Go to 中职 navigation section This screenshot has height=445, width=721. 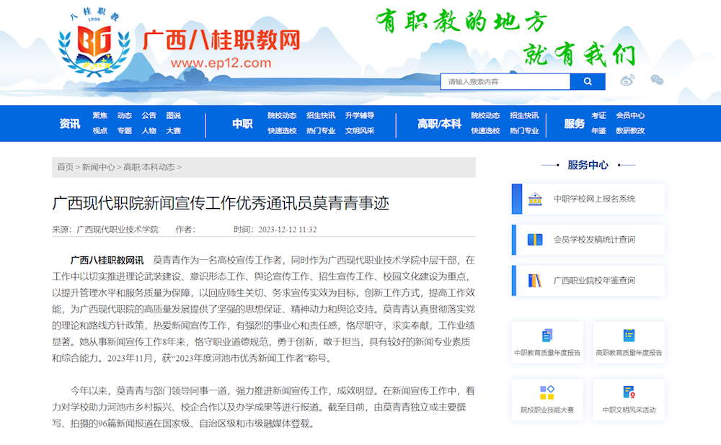coord(242,124)
